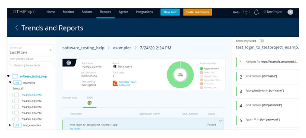The width and height of the screenshot is (306, 138).
Task: Open the Integrations menu
Action: point(144,12)
